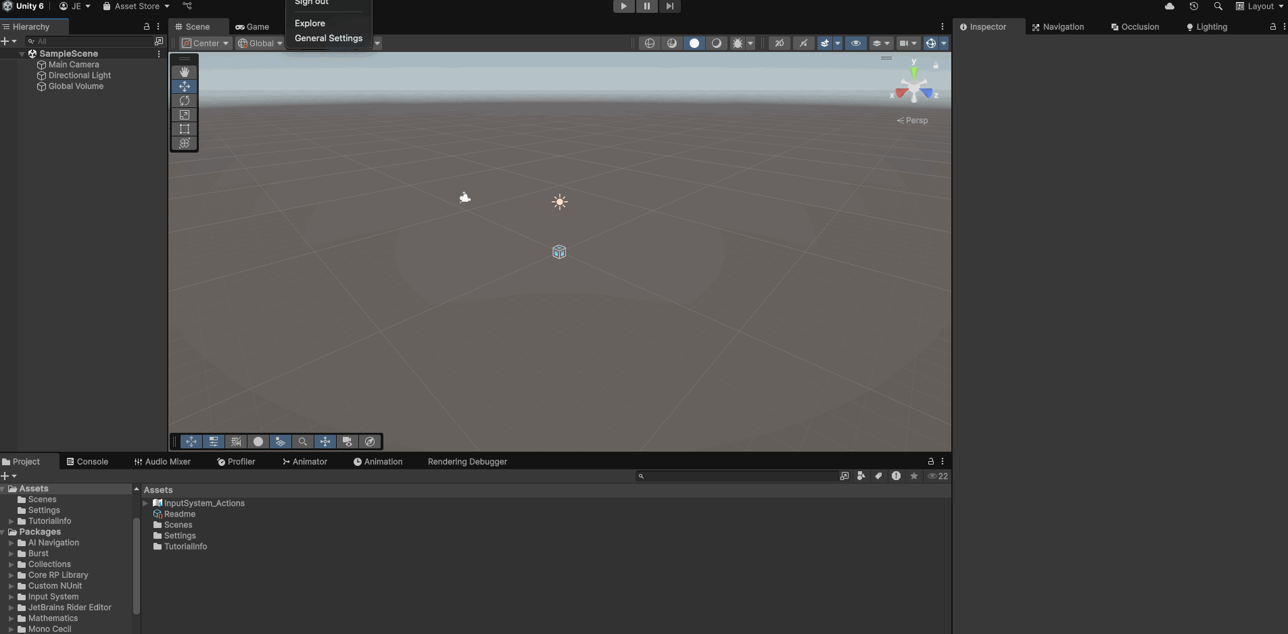Viewport: 1288px width, 634px height.
Task: Select the Transform tool
Action: (185, 143)
